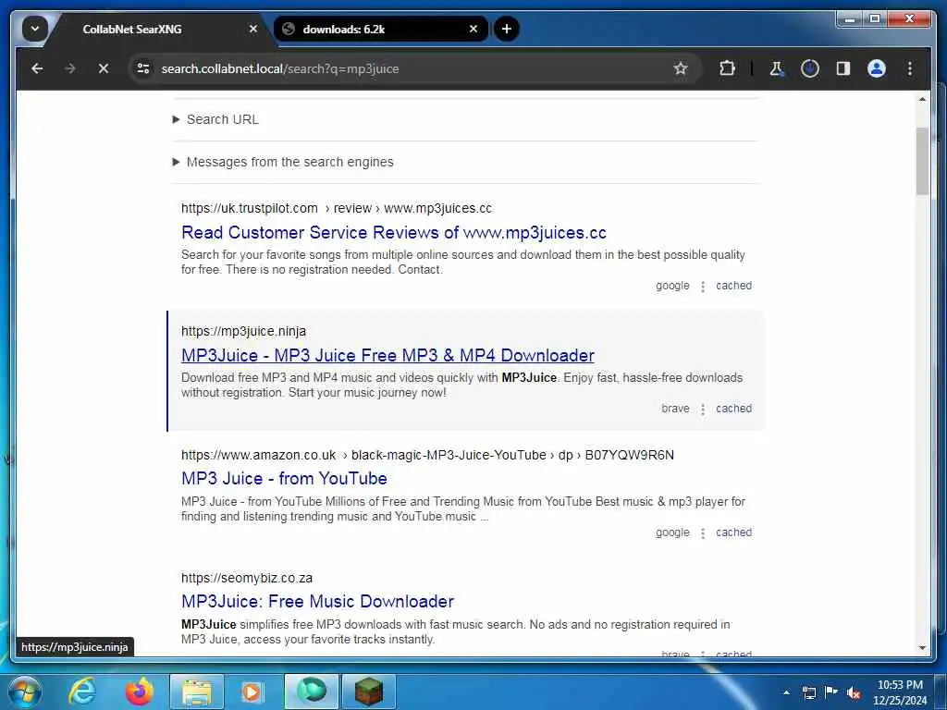This screenshot has height=710, width=947.
Task: Open the extensions puzzle icon
Action: [x=727, y=68]
